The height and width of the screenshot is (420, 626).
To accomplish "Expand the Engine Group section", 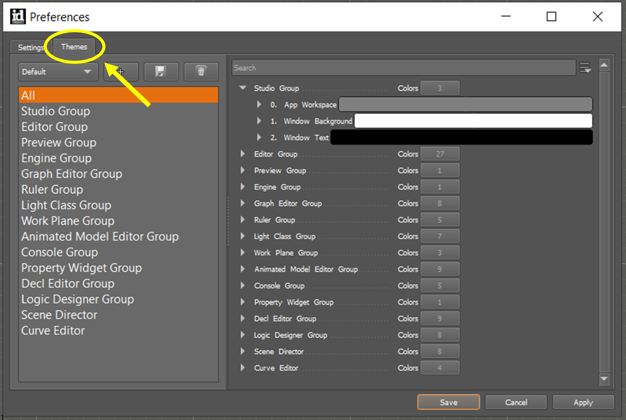I will point(242,187).
